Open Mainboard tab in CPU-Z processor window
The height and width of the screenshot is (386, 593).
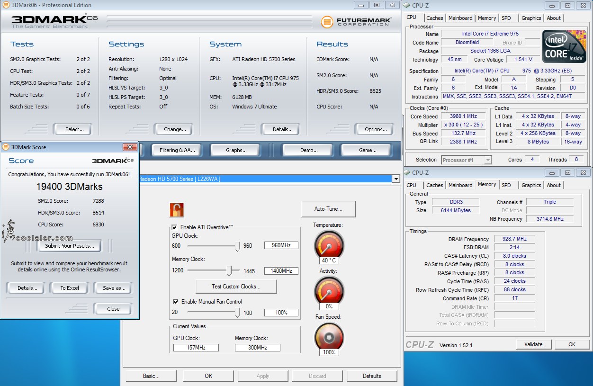[x=460, y=18]
